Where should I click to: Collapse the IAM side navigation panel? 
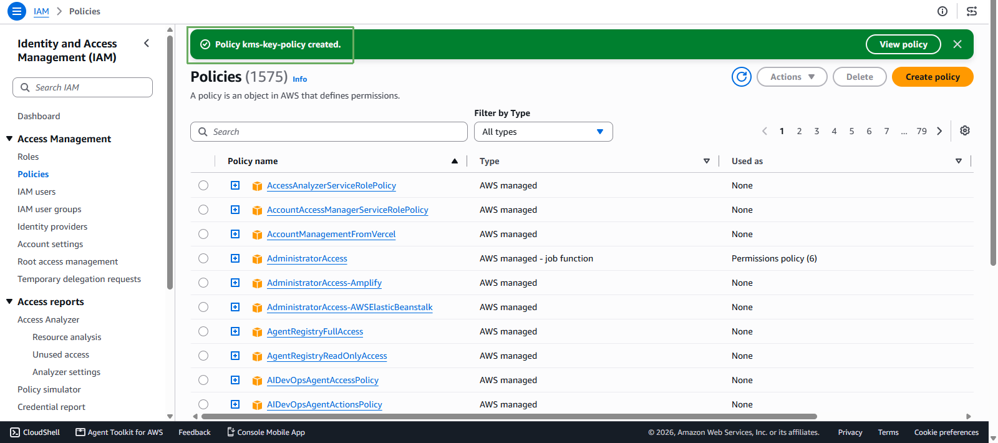click(147, 43)
